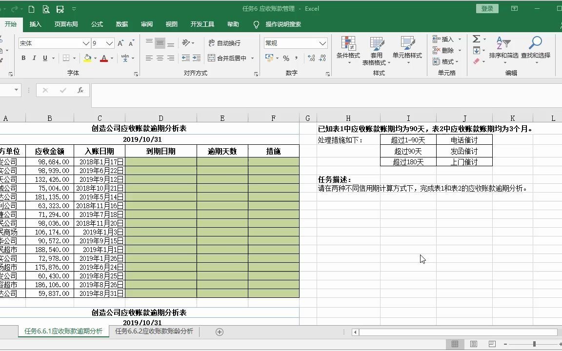562x351 pixels.
Task: Switch to 公式 ribbon tab
Action: click(x=97, y=24)
